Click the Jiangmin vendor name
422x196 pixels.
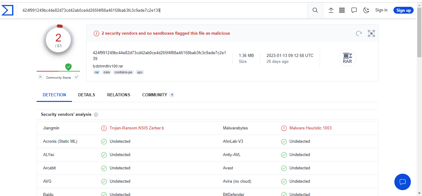[51, 128]
